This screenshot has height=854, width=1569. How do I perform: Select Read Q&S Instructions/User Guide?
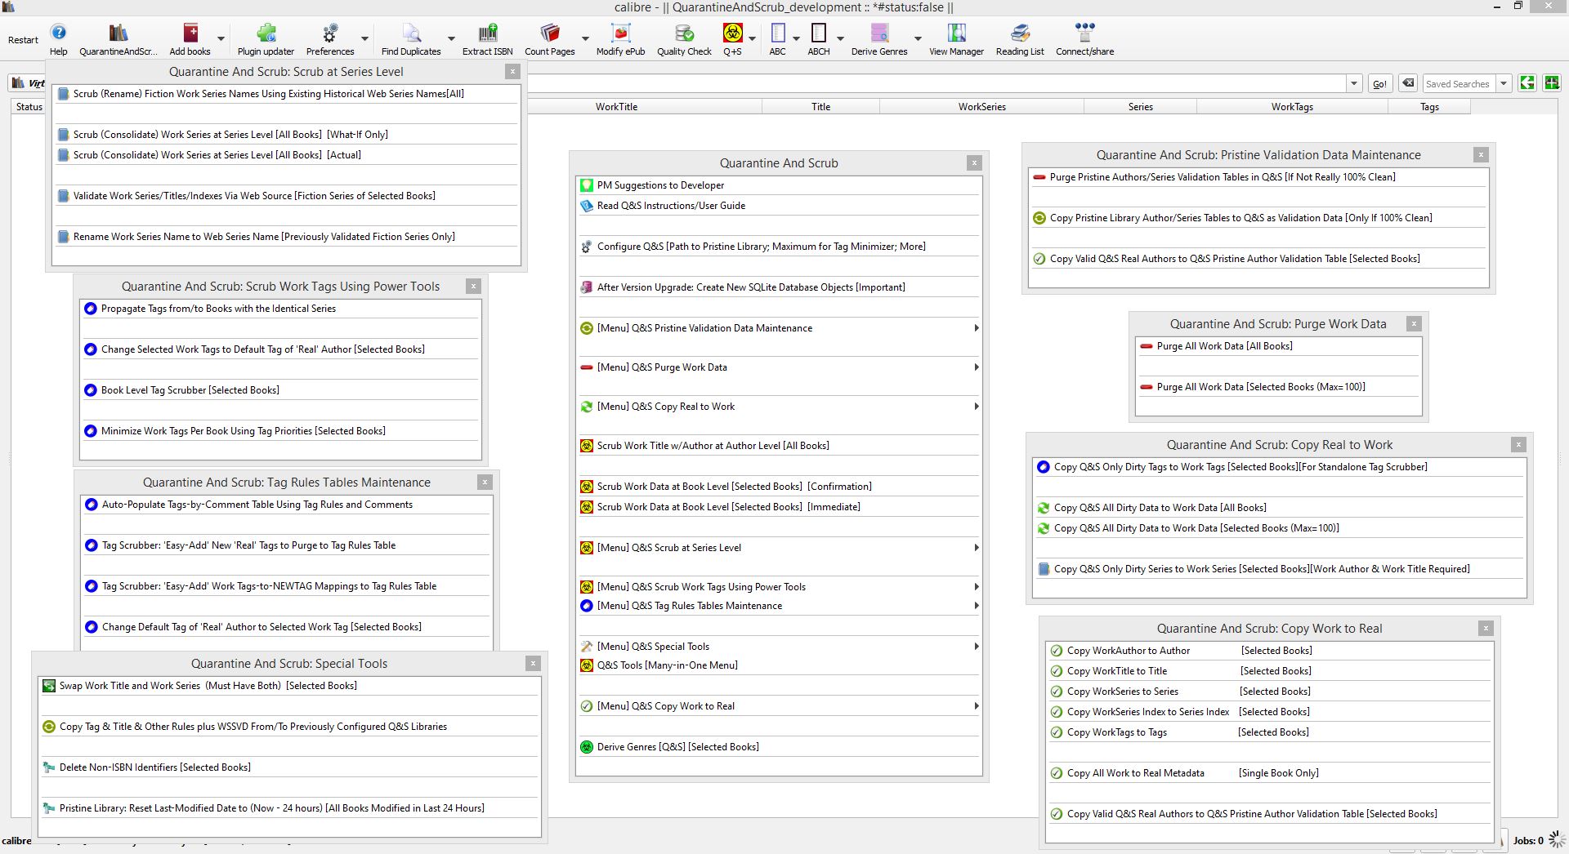[x=671, y=206]
